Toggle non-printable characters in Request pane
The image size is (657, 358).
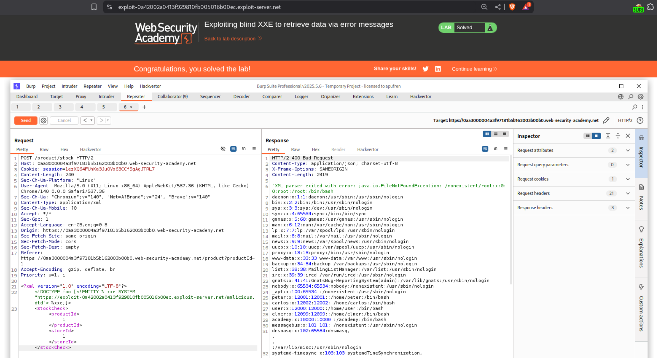[244, 149]
